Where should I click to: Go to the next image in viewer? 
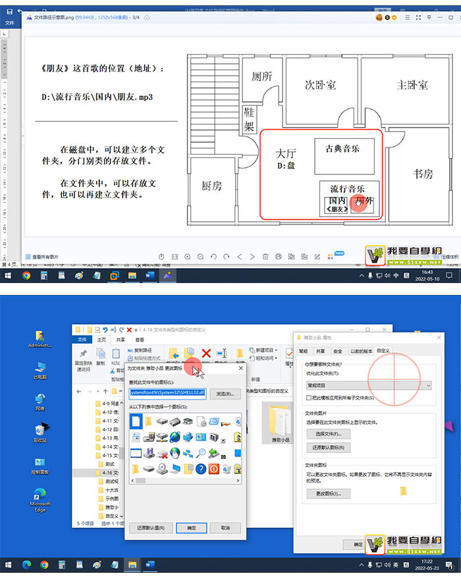pyautogui.click(x=252, y=257)
